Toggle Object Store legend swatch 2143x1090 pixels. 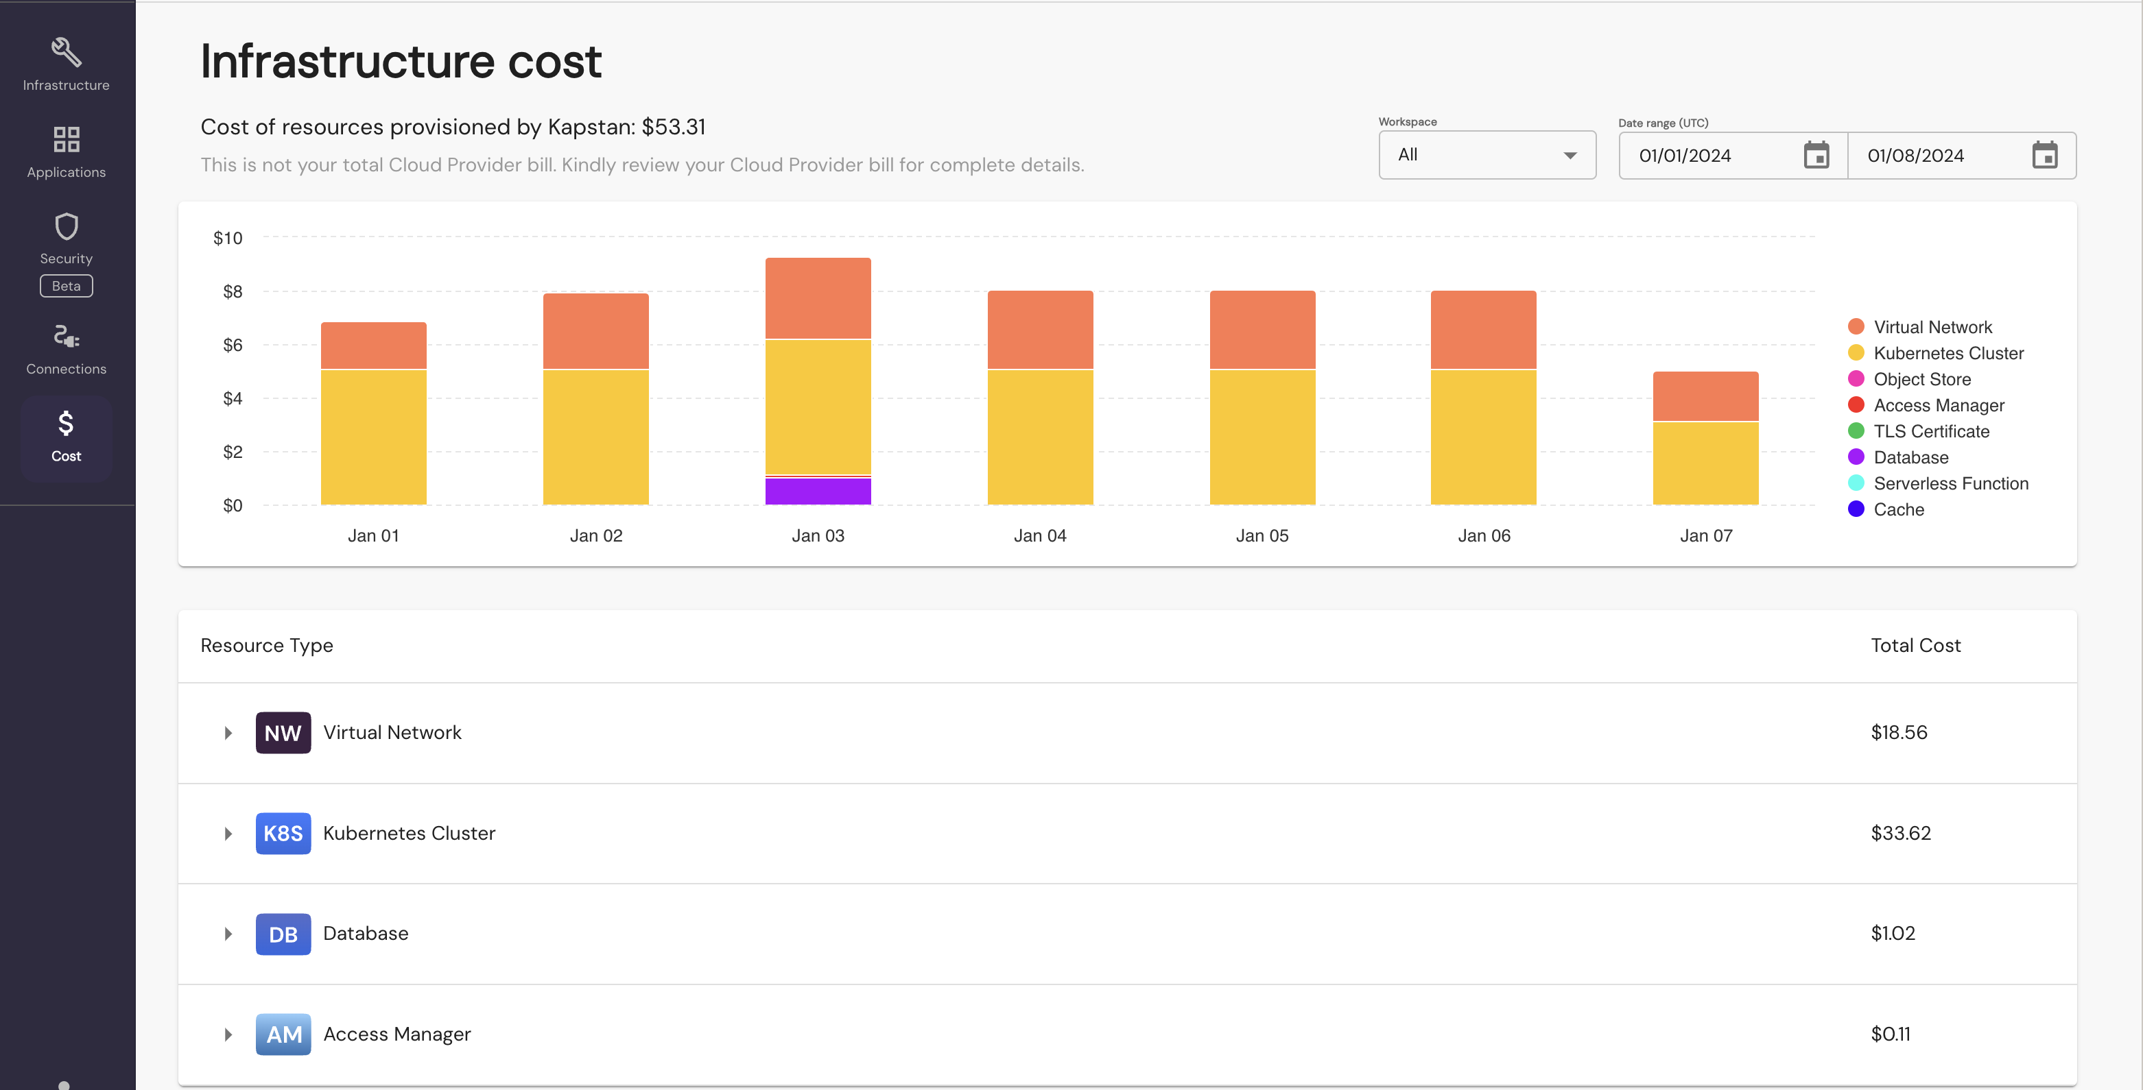pos(1856,379)
